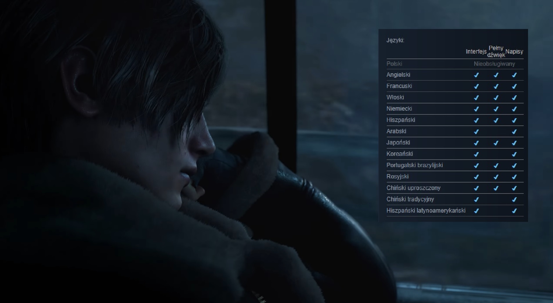Click the Portugalski brazylijski full audio checkmark
This screenshot has height=303, width=553.
496,165
